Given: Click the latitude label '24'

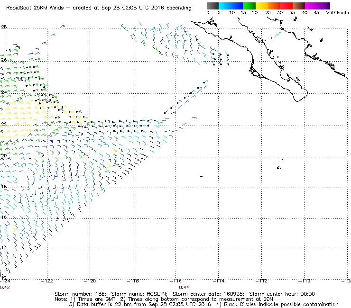Looking at the screenshot, I should click(x=4, y=92).
